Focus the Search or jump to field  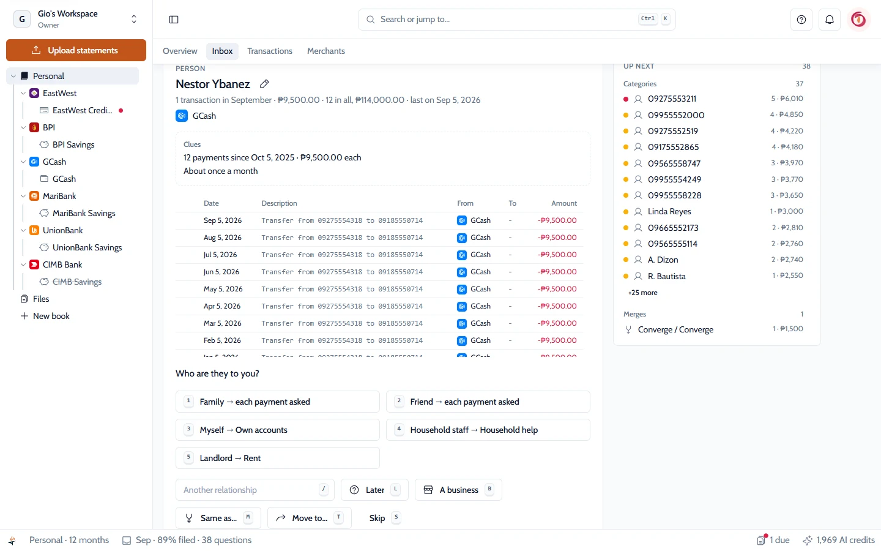(517, 20)
